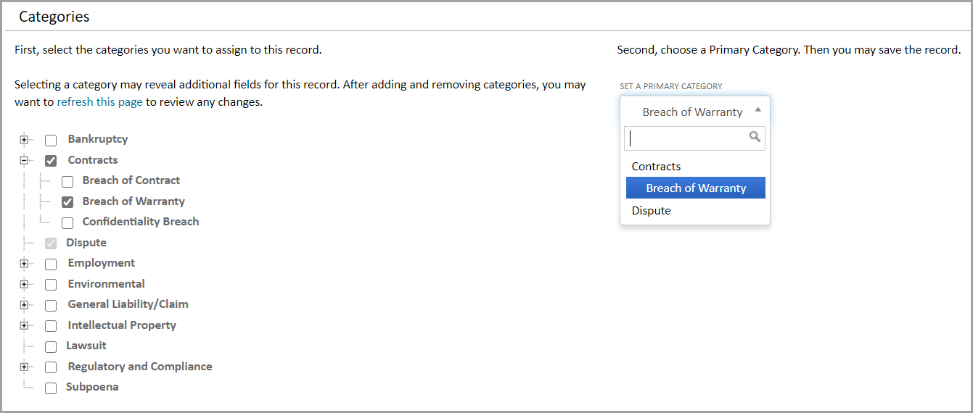Click the search magnifier icon in dropdown
973x413 pixels.
click(755, 137)
